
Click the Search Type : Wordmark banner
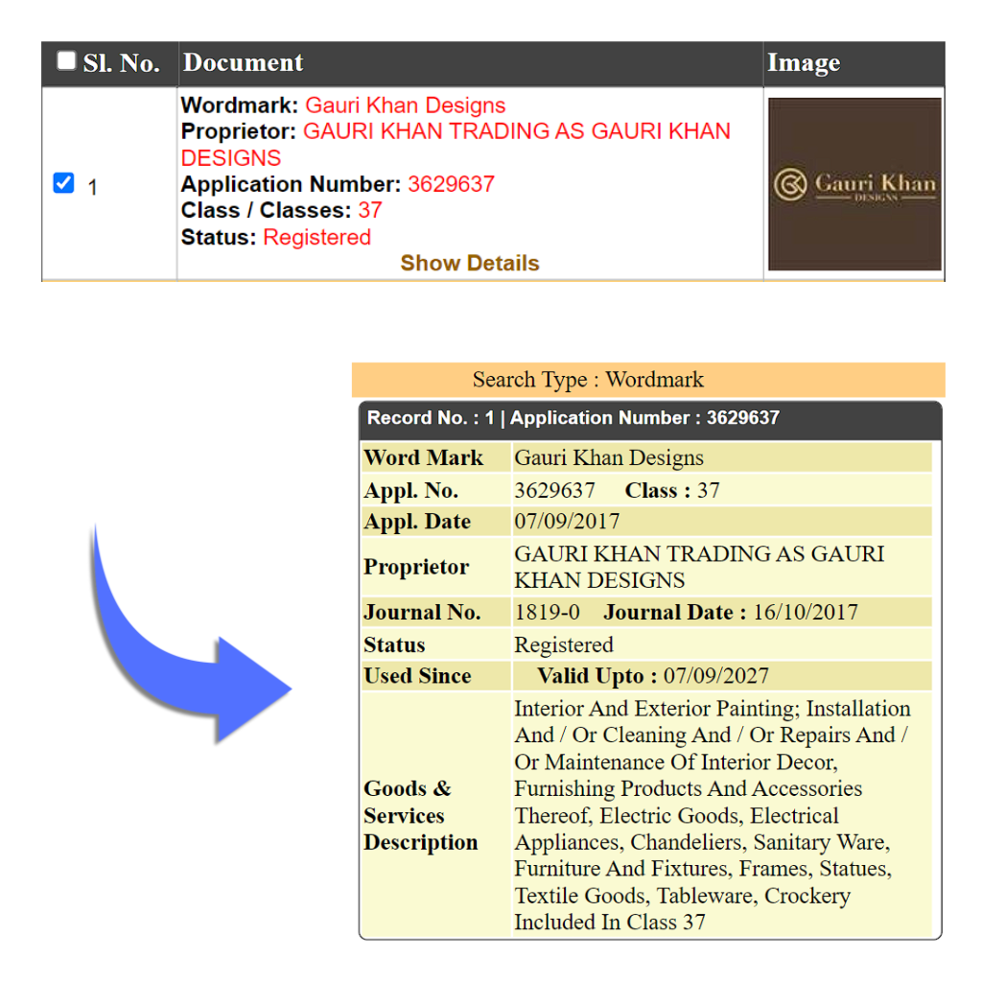(588, 380)
